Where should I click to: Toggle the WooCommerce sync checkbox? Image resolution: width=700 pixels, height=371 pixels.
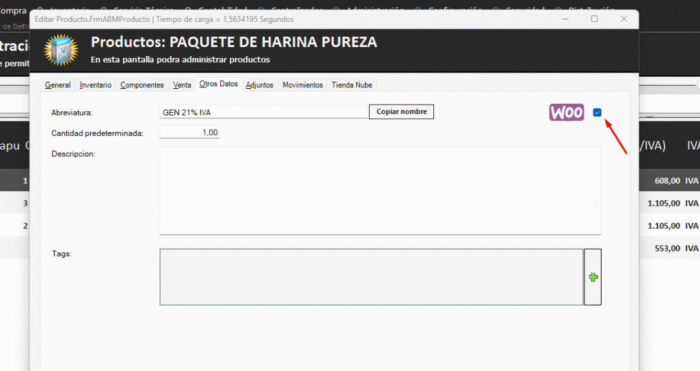tap(597, 113)
